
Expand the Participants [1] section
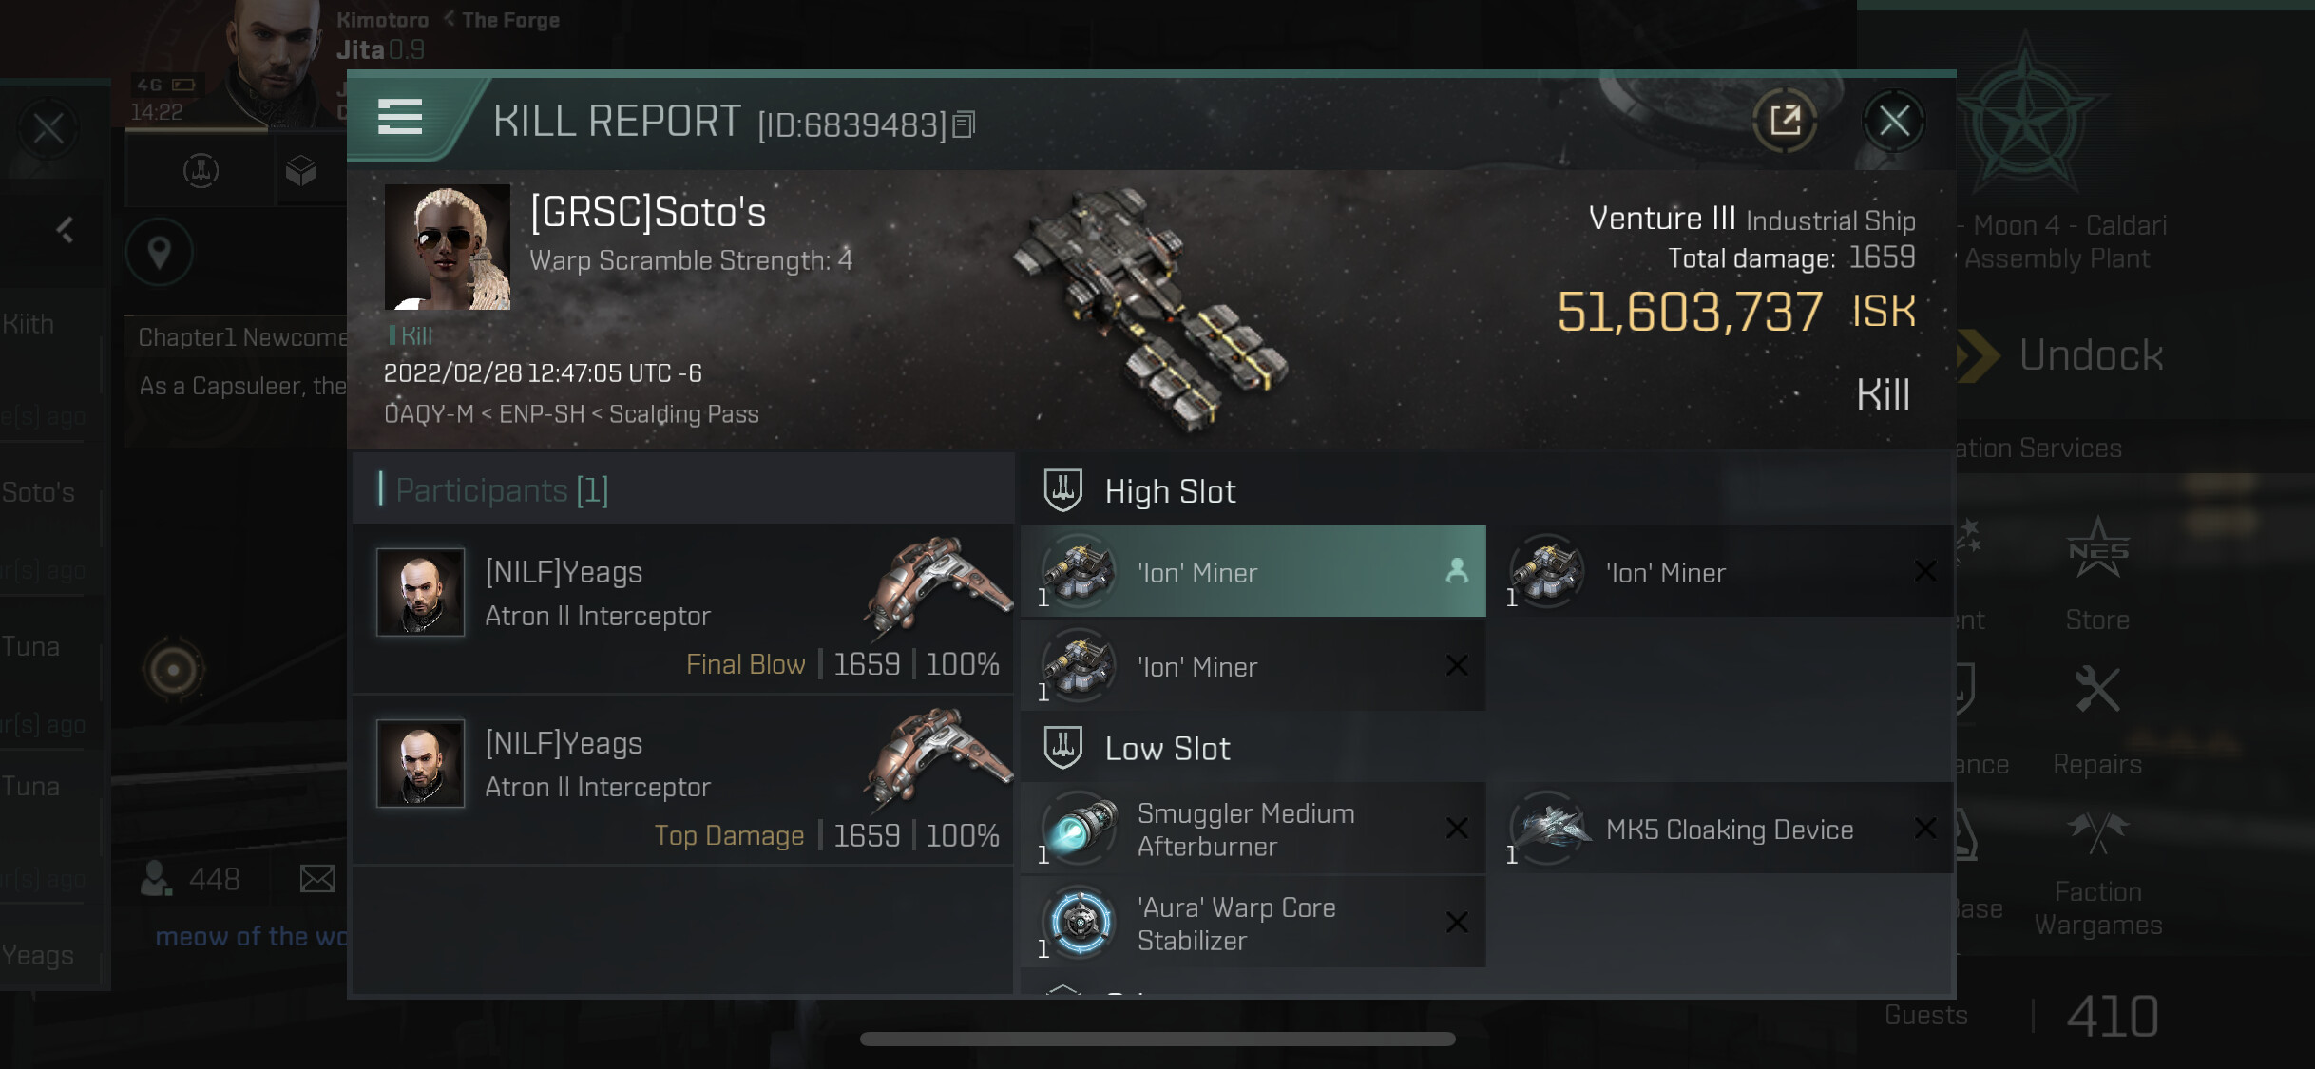(502, 490)
